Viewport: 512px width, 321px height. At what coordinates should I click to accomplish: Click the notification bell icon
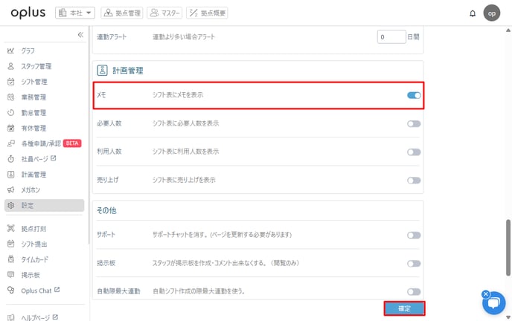[x=473, y=13]
